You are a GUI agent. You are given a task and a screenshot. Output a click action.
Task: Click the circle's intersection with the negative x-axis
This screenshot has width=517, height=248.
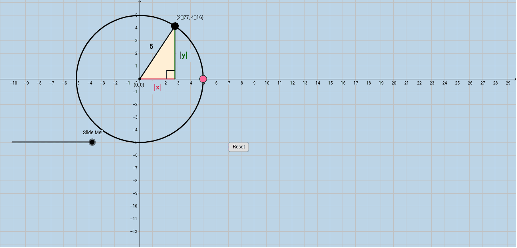click(x=76, y=79)
